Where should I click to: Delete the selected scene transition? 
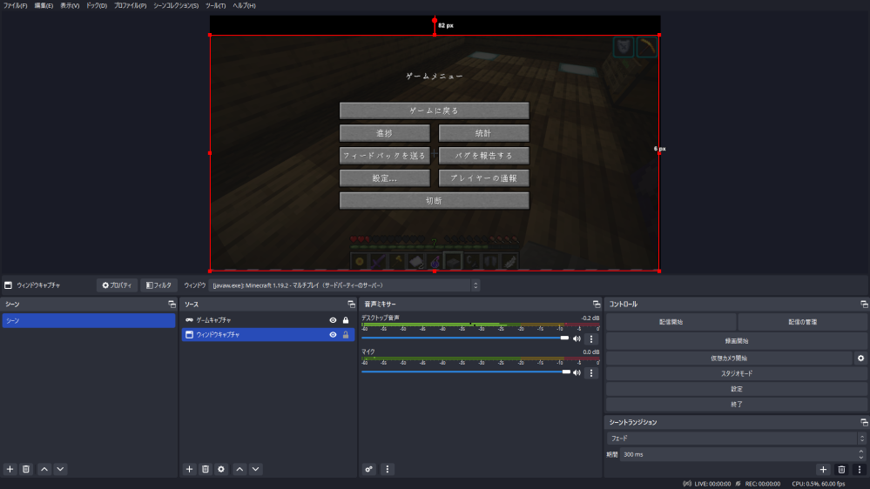pos(841,469)
